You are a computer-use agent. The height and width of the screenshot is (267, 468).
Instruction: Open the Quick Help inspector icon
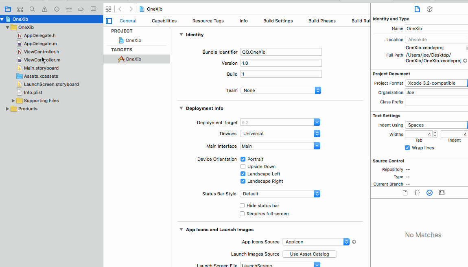pyautogui.click(x=429, y=9)
